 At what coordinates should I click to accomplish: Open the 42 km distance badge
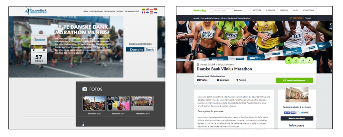coord(289,61)
